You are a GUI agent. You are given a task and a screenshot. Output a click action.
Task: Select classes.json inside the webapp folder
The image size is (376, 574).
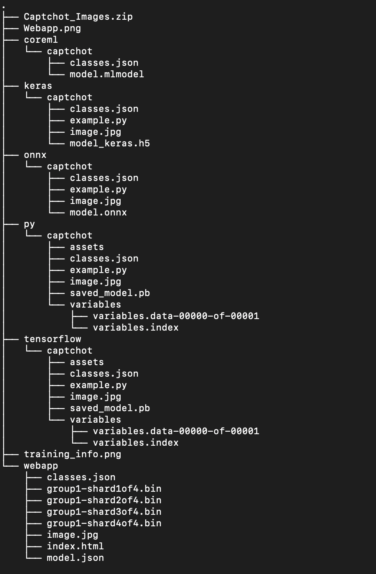coord(81,477)
